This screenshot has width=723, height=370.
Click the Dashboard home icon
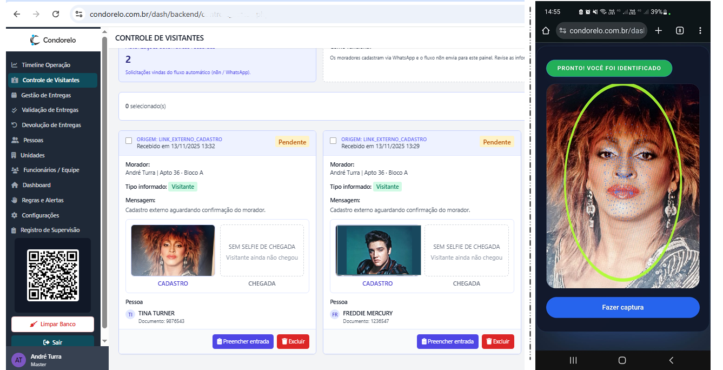[x=15, y=185]
